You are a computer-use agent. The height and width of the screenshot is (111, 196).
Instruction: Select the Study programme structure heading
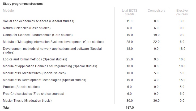coord(23,4)
